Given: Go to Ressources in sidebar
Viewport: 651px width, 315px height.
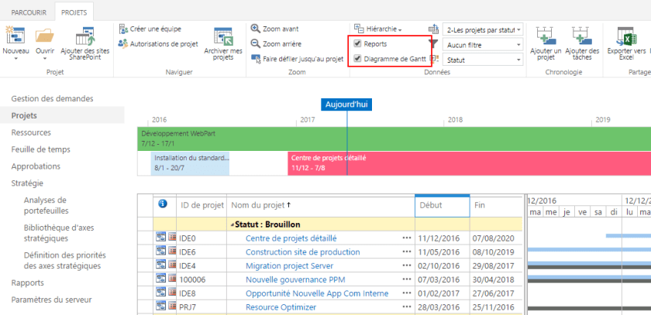Looking at the screenshot, I should coord(31,132).
